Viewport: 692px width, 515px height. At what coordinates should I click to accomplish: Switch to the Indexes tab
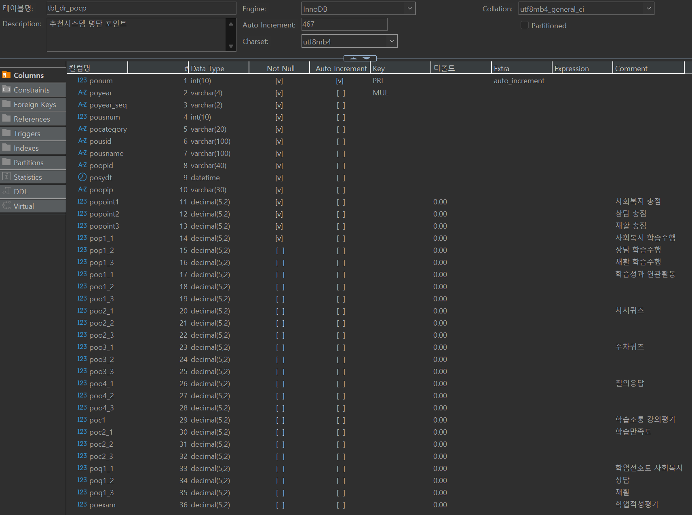pyautogui.click(x=26, y=148)
